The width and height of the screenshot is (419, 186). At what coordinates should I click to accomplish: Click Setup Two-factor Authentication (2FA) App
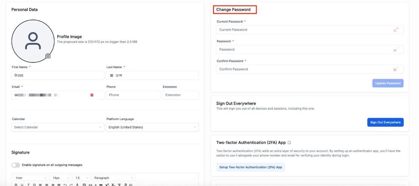click(x=251, y=167)
